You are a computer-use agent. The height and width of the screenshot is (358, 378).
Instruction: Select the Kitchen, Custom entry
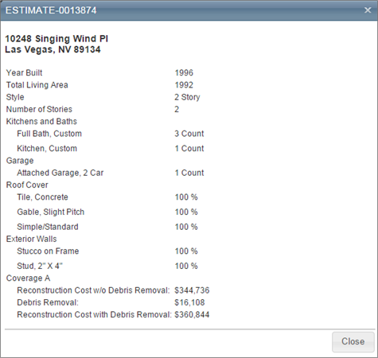[47, 149]
